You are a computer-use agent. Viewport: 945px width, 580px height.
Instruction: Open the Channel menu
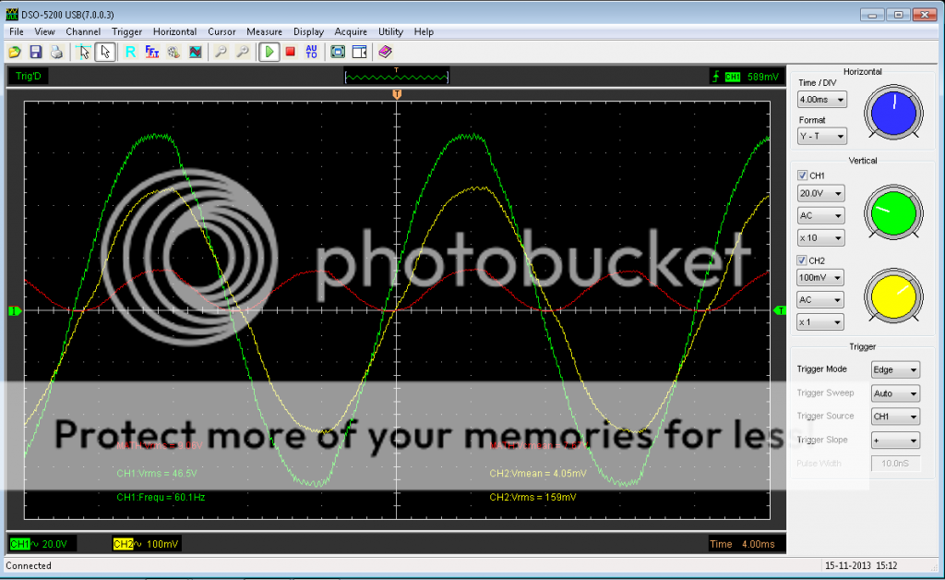(83, 32)
